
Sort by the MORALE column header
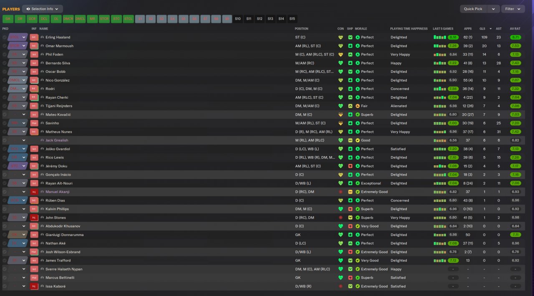point(361,29)
